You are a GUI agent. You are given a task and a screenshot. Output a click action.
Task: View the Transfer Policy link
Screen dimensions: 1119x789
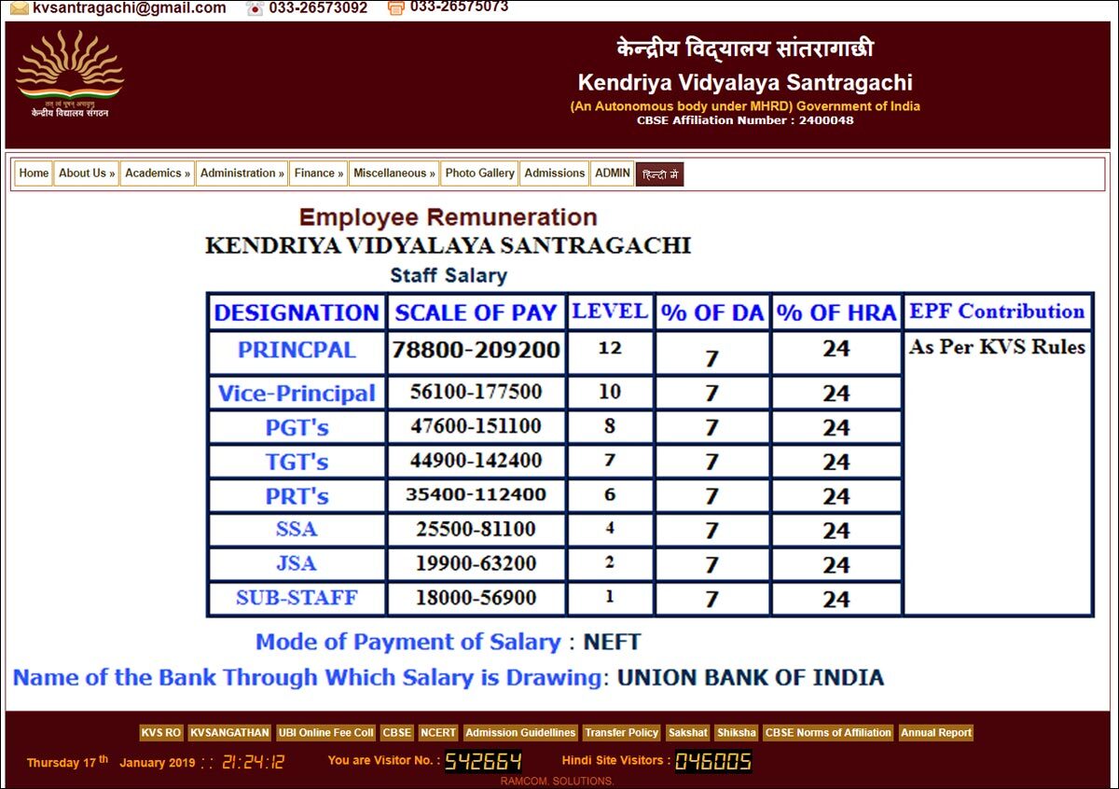[621, 732]
